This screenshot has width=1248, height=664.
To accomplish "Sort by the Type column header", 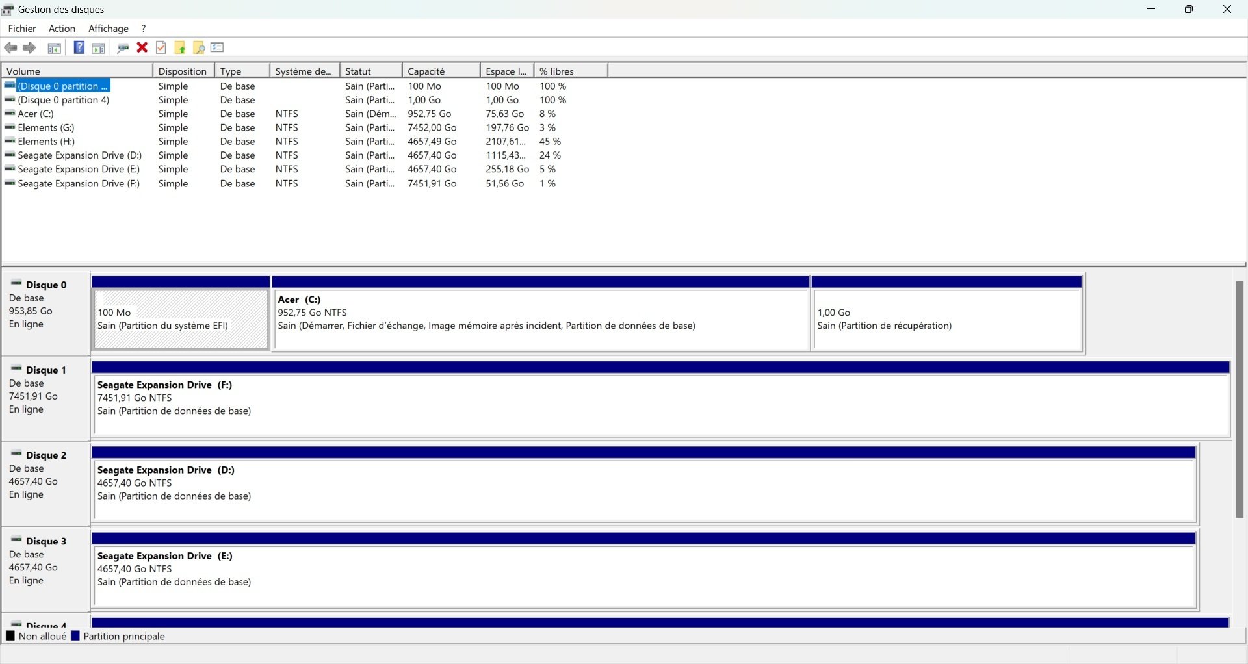I will (242, 71).
